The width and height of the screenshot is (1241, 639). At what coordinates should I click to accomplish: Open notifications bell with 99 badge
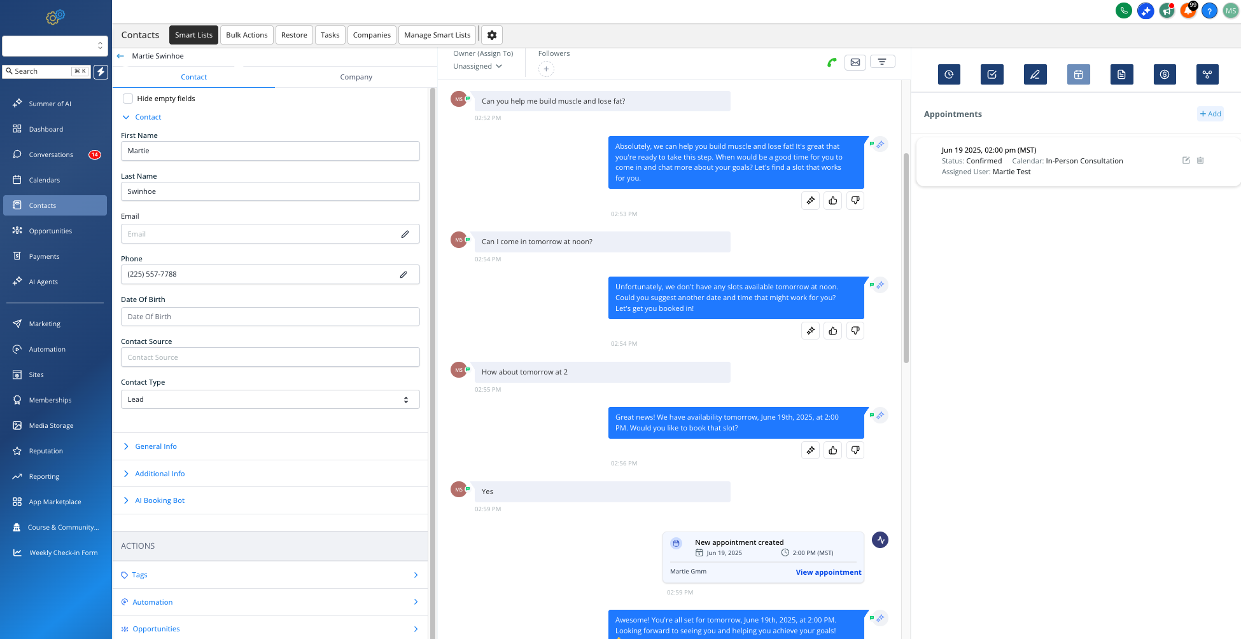pyautogui.click(x=1188, y=11)
